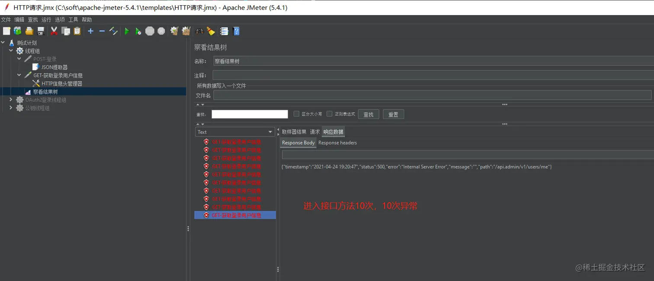The width and height of the screenshot is (654, 281).
Task: Save the test plan with the floppy disk icon
Action: pos(41,31)
